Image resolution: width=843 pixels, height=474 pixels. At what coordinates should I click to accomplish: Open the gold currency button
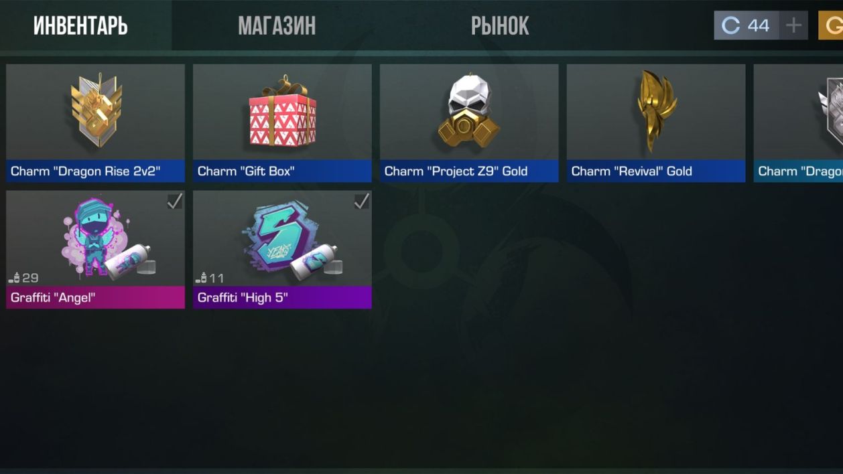830,25
